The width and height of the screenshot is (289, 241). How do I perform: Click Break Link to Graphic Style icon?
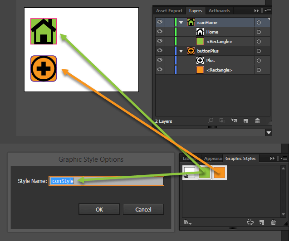point(250,222)
